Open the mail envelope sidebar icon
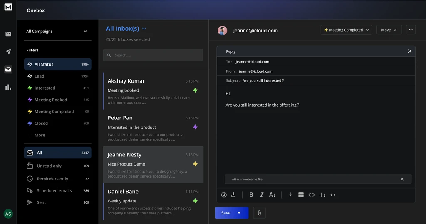The height and width of the screenshot is (224, 426). pos(8,34)
